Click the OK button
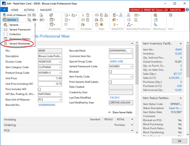This screenshot has width=190, height=146. (180, 141)
